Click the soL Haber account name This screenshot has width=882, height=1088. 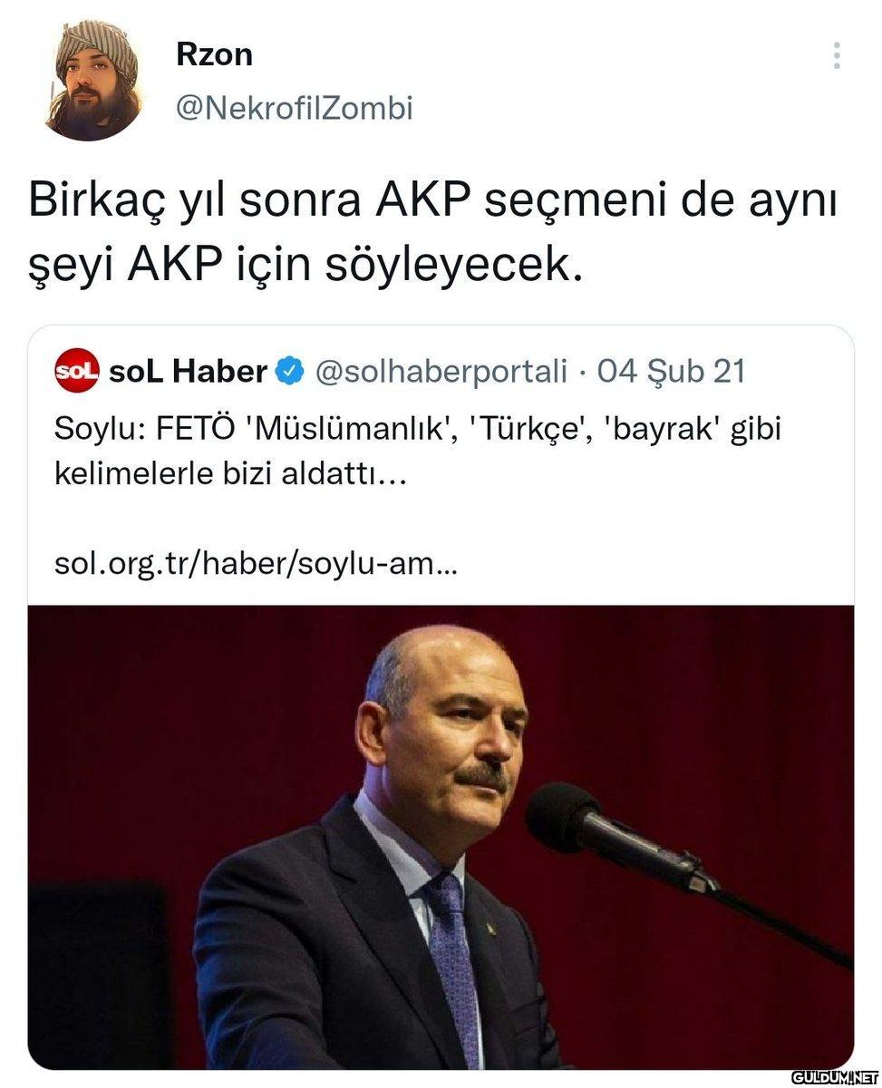point(188,371)
